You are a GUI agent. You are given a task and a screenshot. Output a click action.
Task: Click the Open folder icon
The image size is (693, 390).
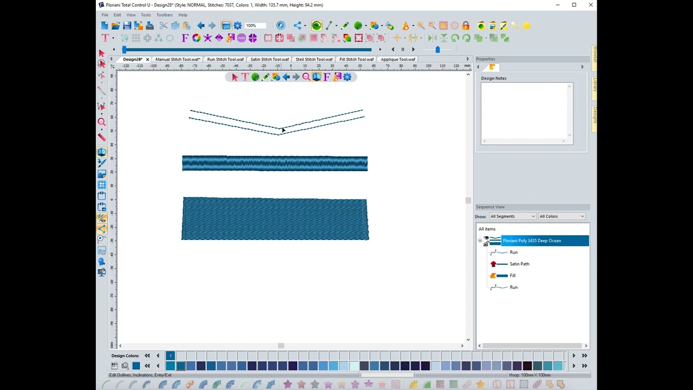(x=115, y=25)
